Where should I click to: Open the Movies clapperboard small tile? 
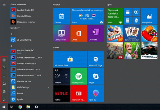point(128,12)
